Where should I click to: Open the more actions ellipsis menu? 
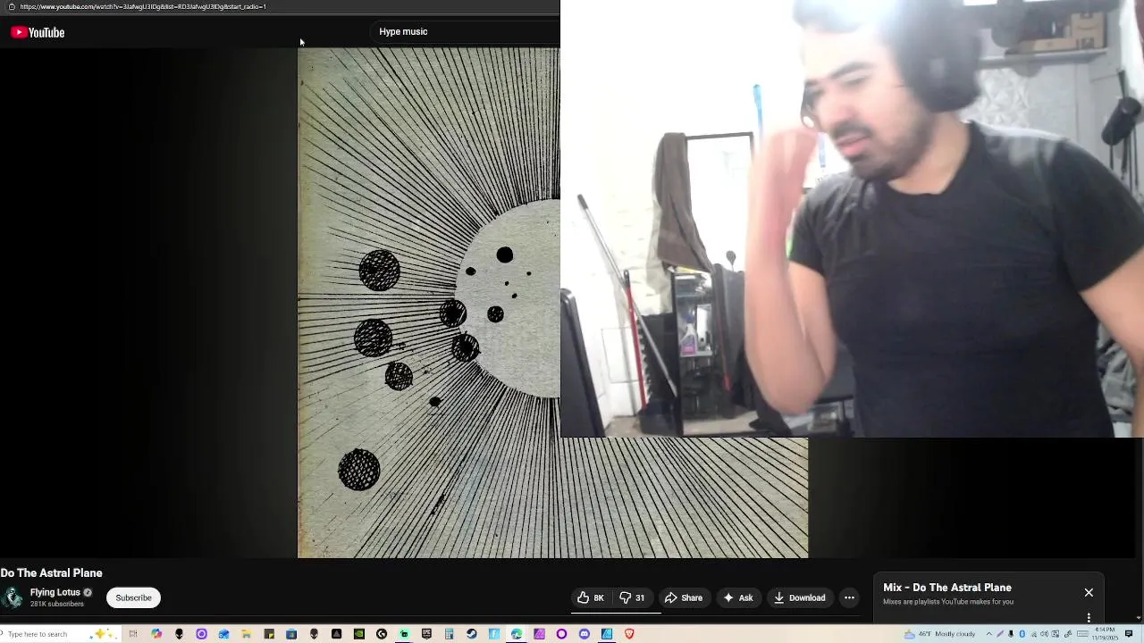(x=849, y=597)
